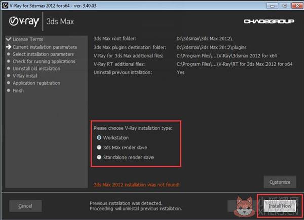Select the Select installation parameters step
The width and height of the screenshot is (304, 220).
(x=43, y=54)
